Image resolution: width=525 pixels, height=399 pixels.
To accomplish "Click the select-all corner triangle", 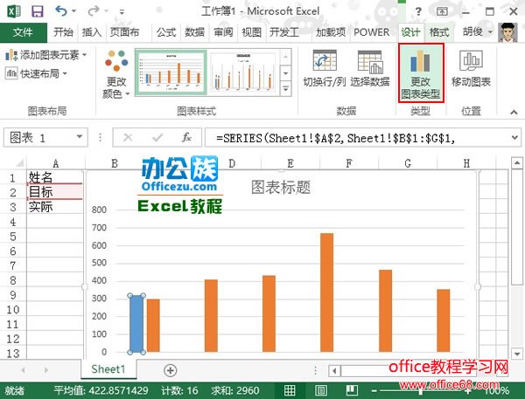I will pos(19,163).
